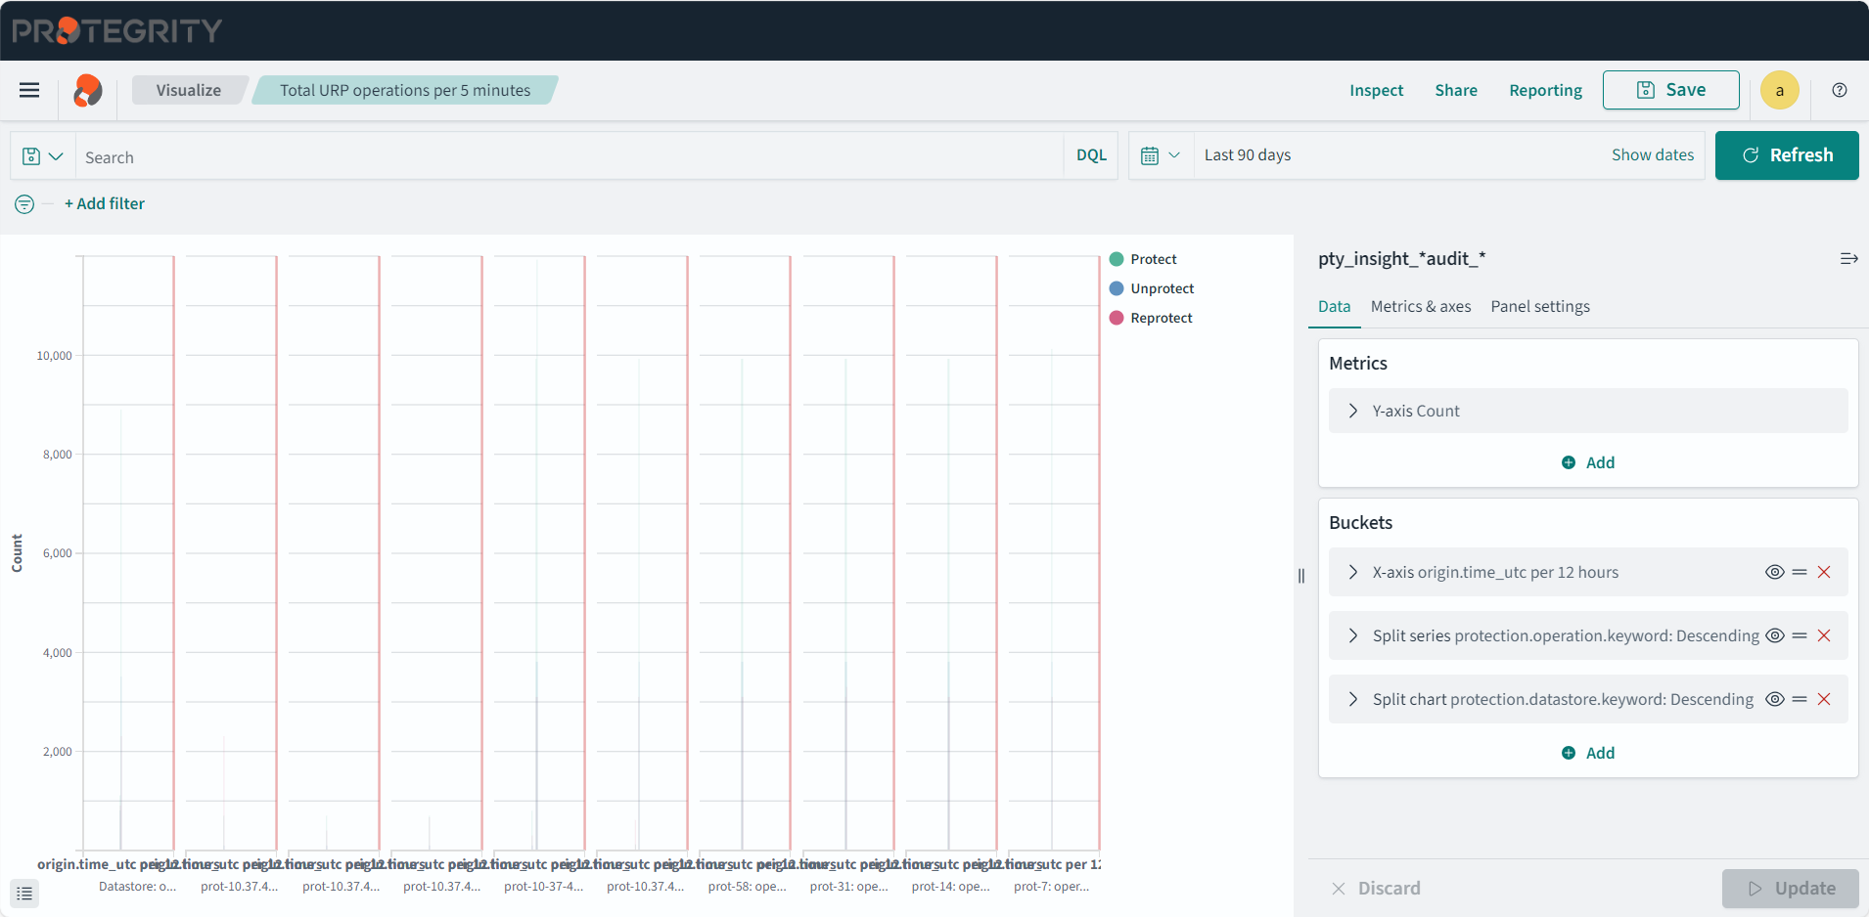This screenshot has width=1869, height=917.
Task: Save the visualization
Action: [x=1670, y=90]
